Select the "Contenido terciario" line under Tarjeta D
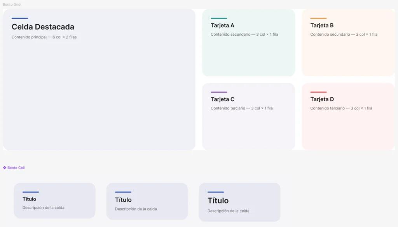Image resolution: width=398 pixels, height=227 pixels. click(341, 108)
